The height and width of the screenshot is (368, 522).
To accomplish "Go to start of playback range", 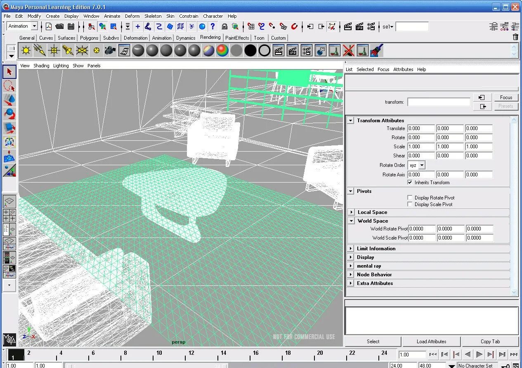I will tap(433, 354).
